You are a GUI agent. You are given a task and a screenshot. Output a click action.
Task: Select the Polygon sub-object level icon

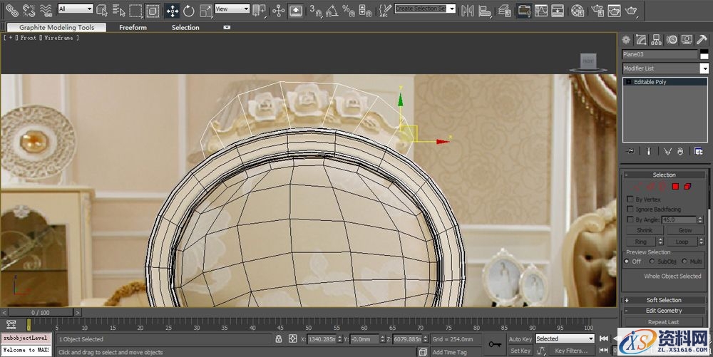pos(675,186)
